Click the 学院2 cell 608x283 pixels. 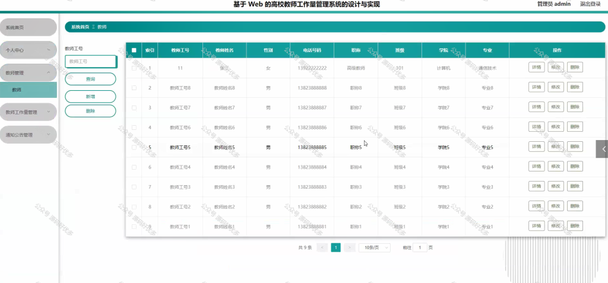coord(444,207)
